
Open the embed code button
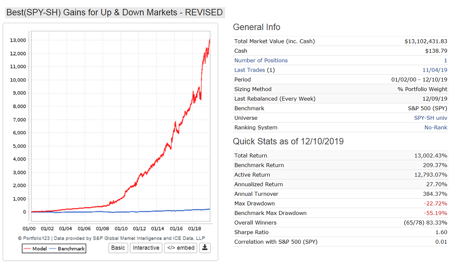(181, 248)
